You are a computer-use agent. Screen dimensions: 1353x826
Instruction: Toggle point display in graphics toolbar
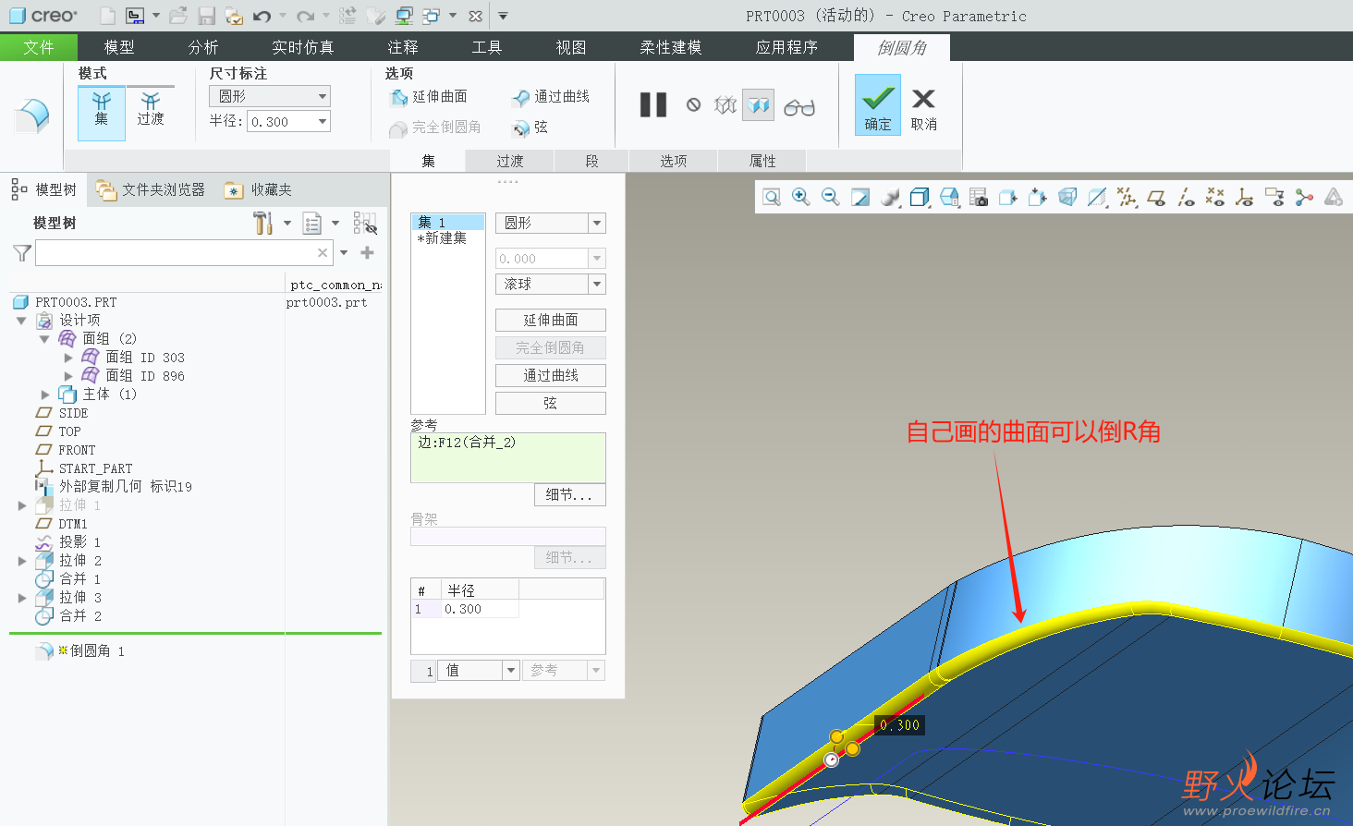[1215, 197]
